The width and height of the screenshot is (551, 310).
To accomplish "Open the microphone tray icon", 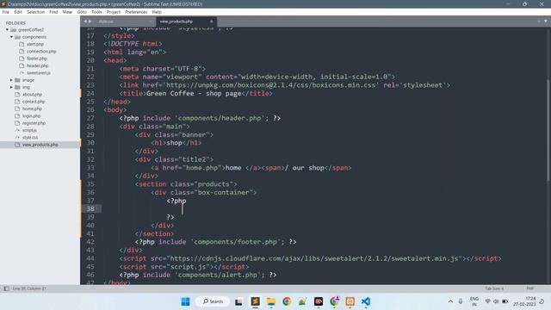I will 461,301.
